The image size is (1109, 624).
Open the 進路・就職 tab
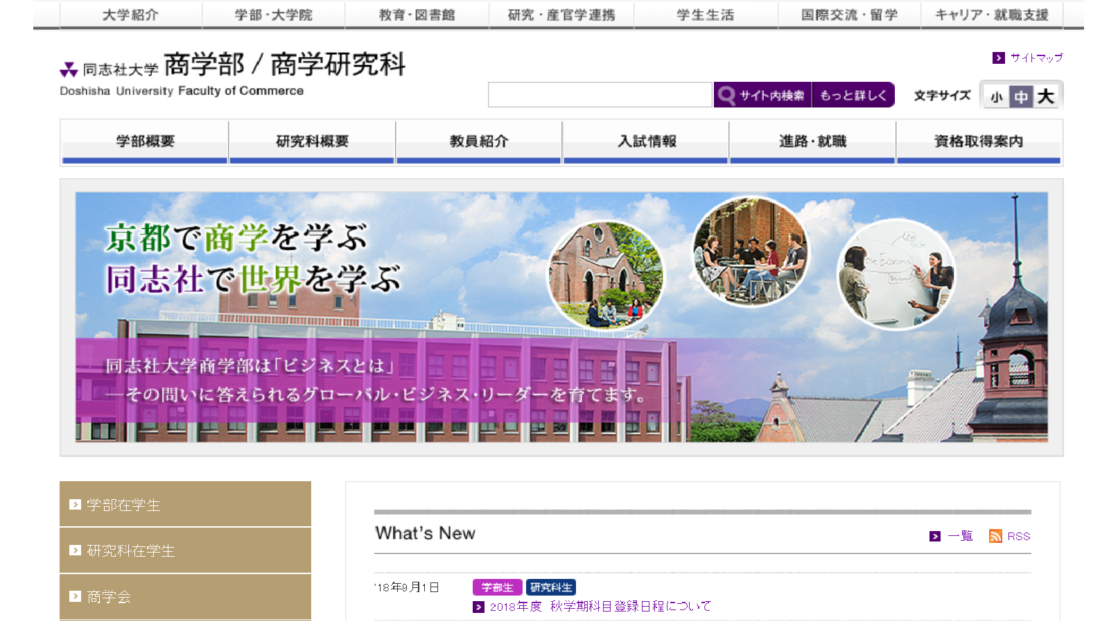812,142
